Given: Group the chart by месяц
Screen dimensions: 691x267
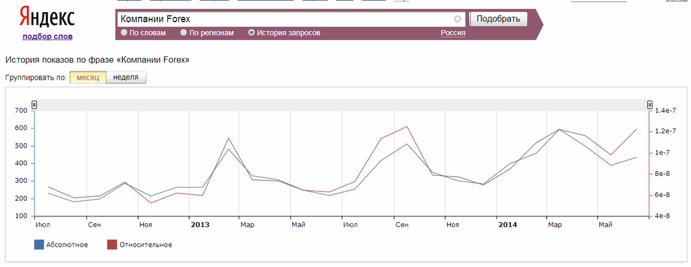Looking at the screenshot, I should pos(88,78).
